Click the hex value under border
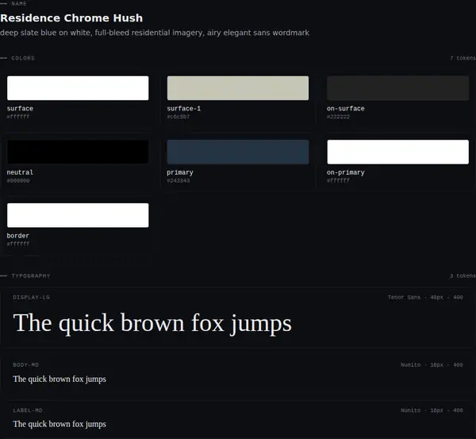Image resolution: width=476 pixels, height=439 pixels. click(18, 244)
